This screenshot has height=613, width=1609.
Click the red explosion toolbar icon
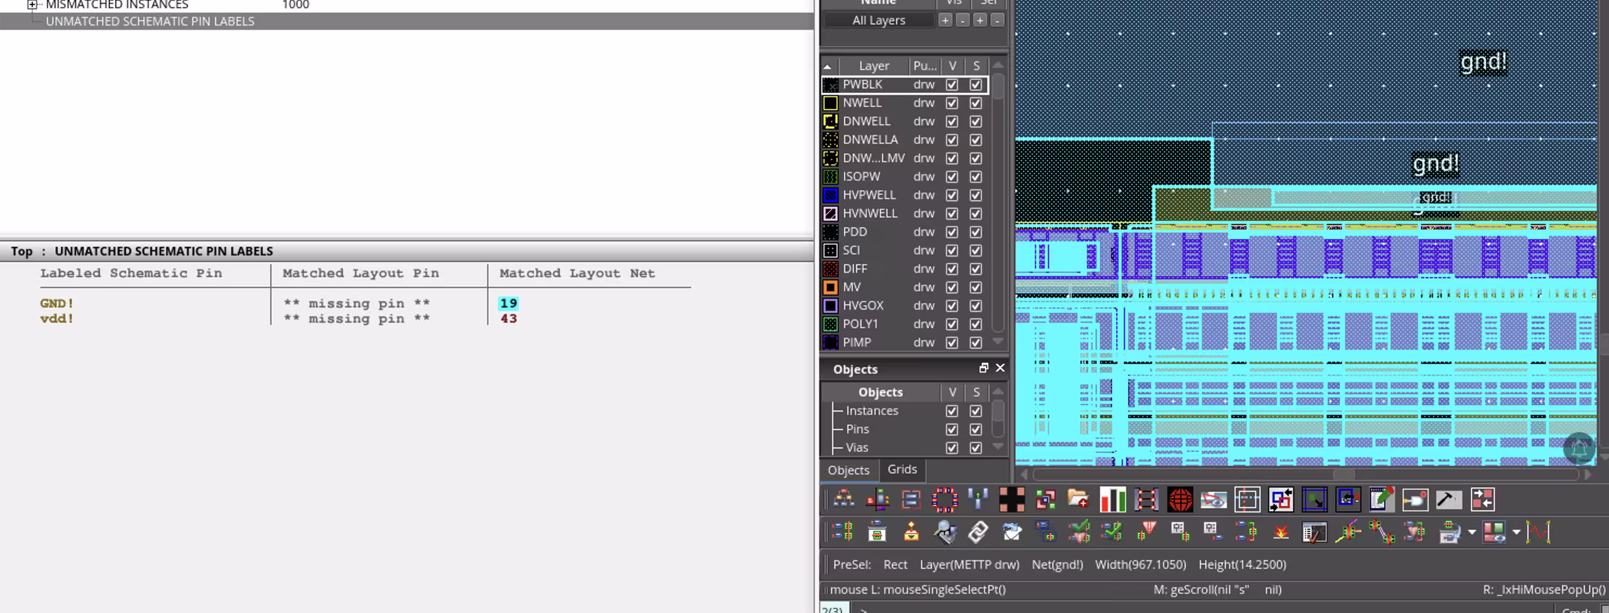click(1280, 532)
